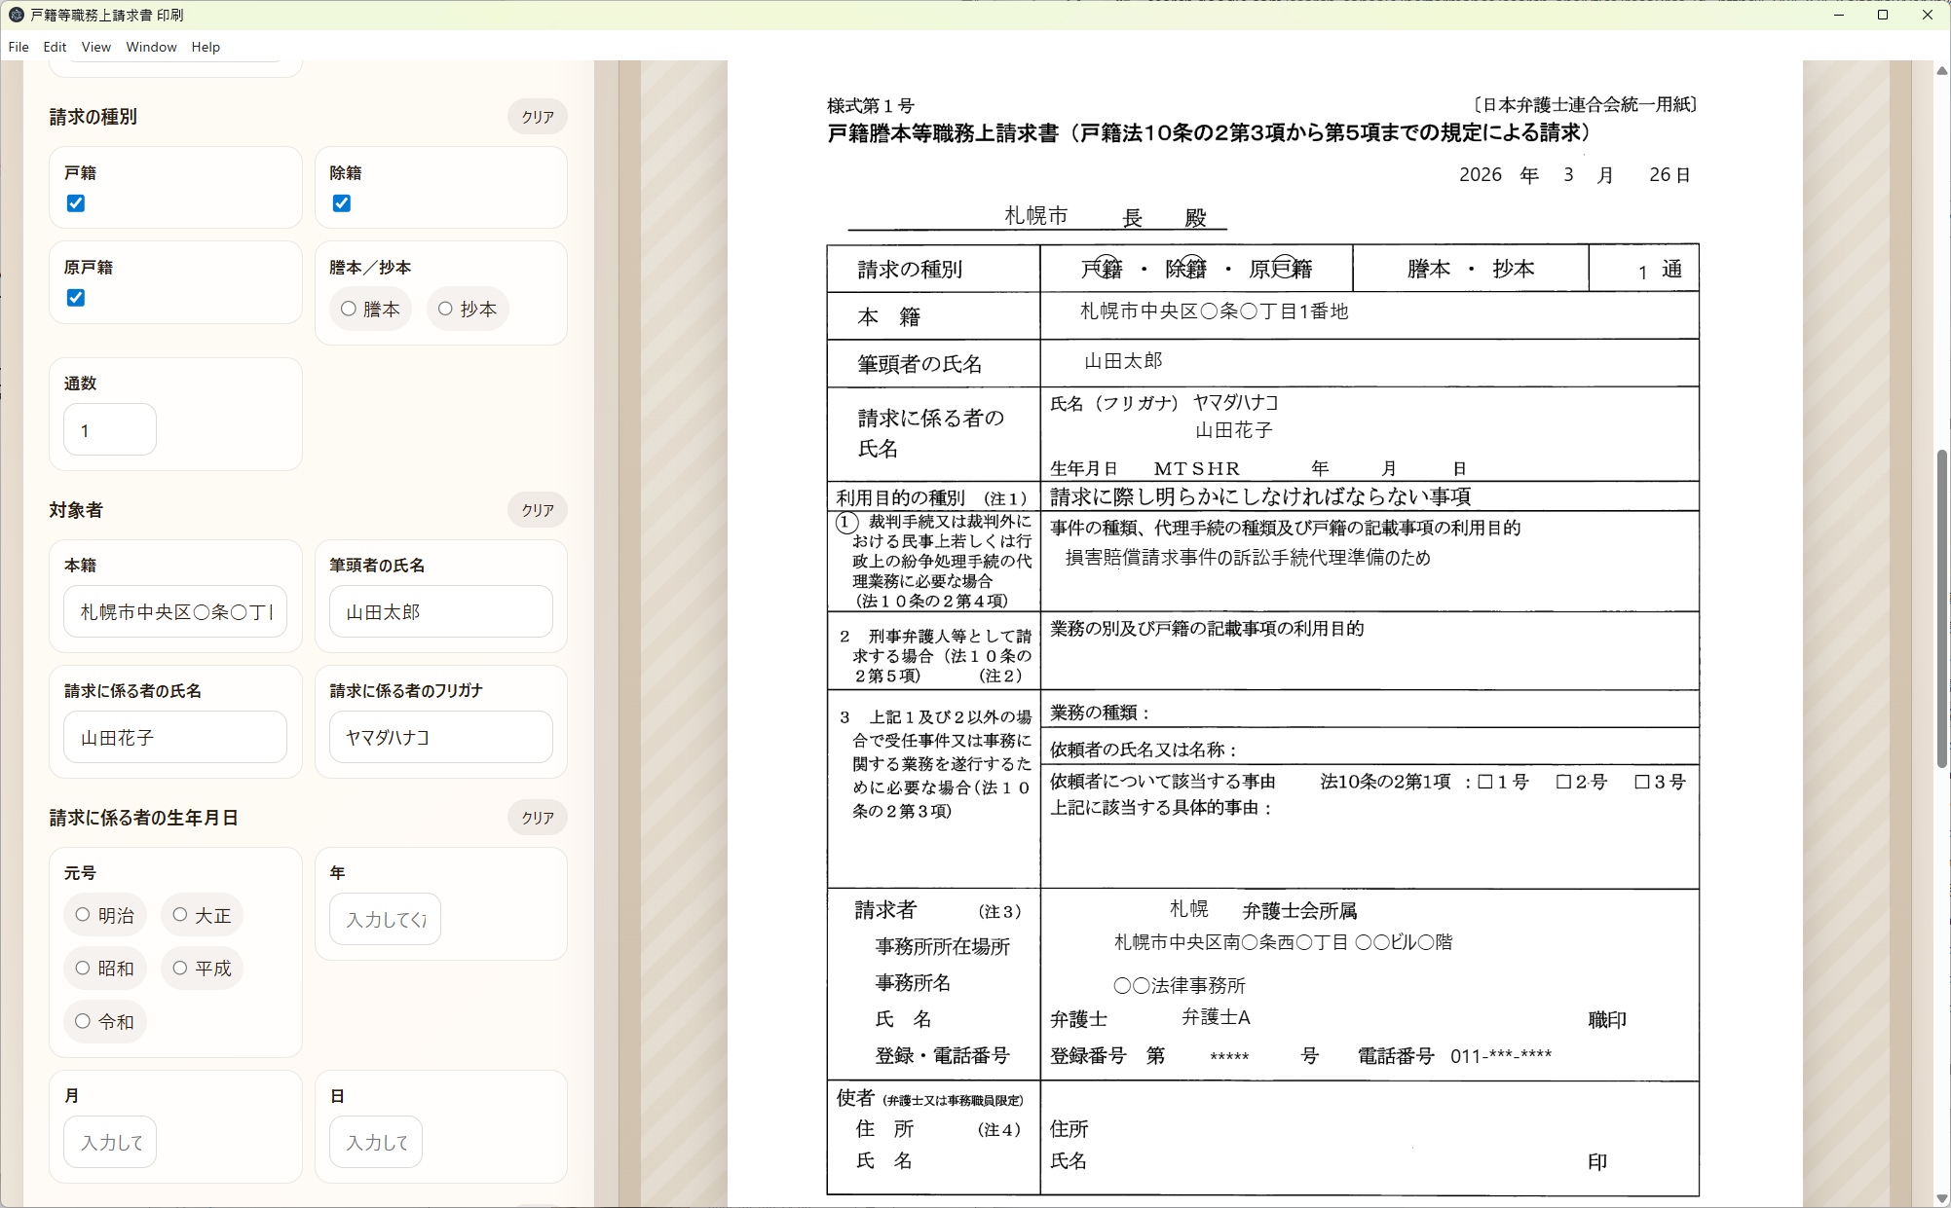Viewport: 1951px width, 1208px height.
Task: Focus the 本籍 address field
Action: [175, 612]
